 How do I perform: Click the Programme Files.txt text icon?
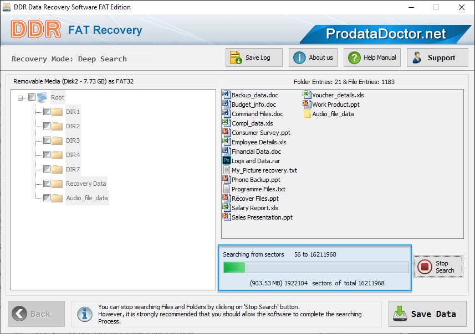point(226,189)
